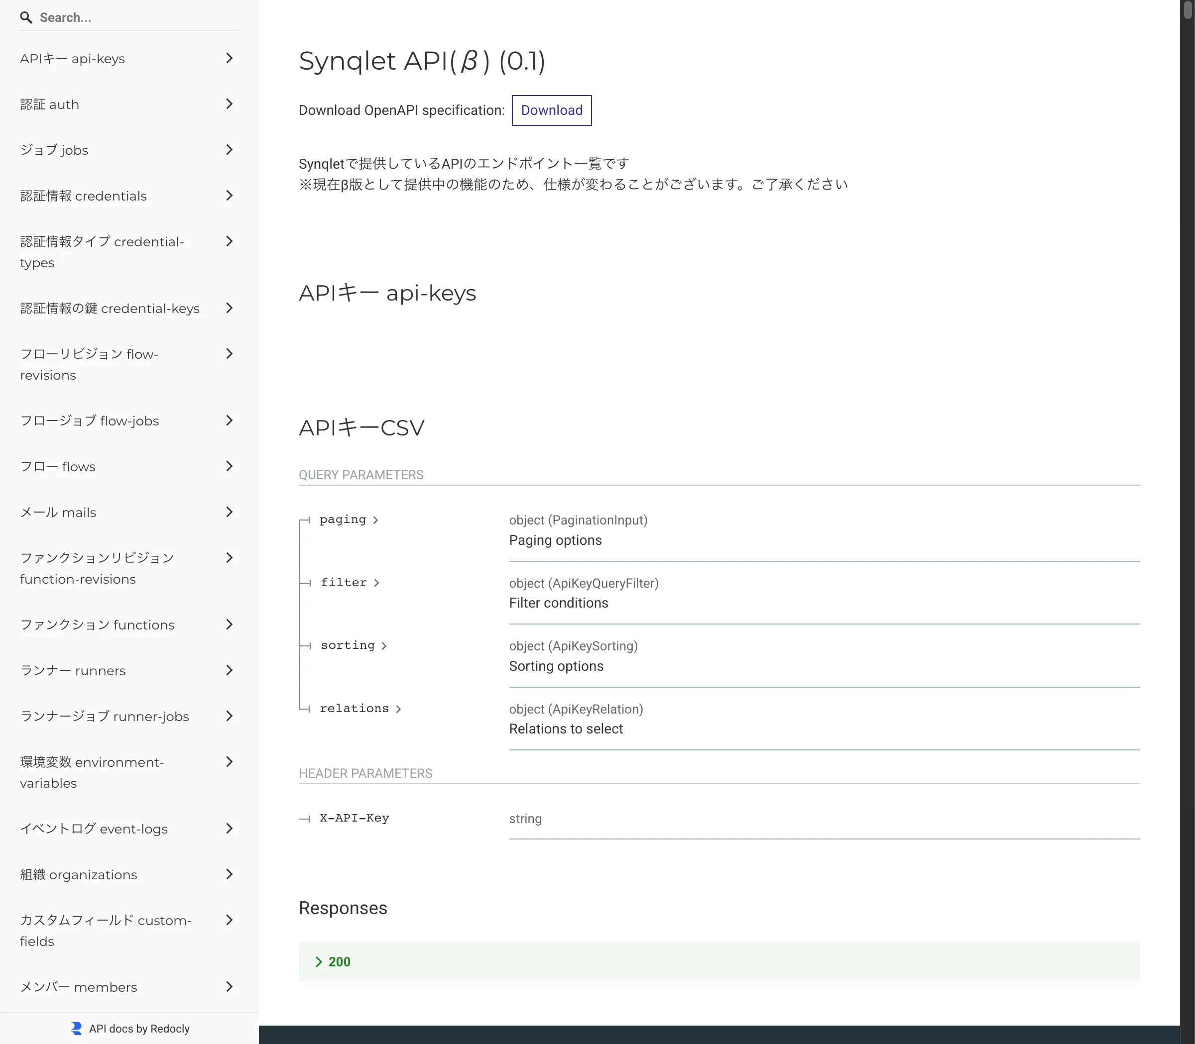Select the object (ApiKeySorting) type text

pyautogui.click(x=573, y=646)
